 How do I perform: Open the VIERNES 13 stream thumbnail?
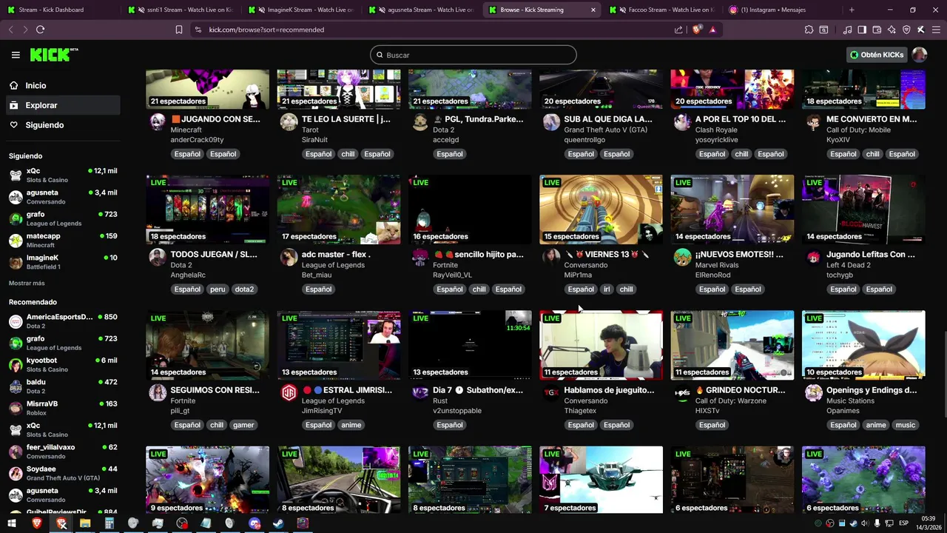tap(601, 209)
